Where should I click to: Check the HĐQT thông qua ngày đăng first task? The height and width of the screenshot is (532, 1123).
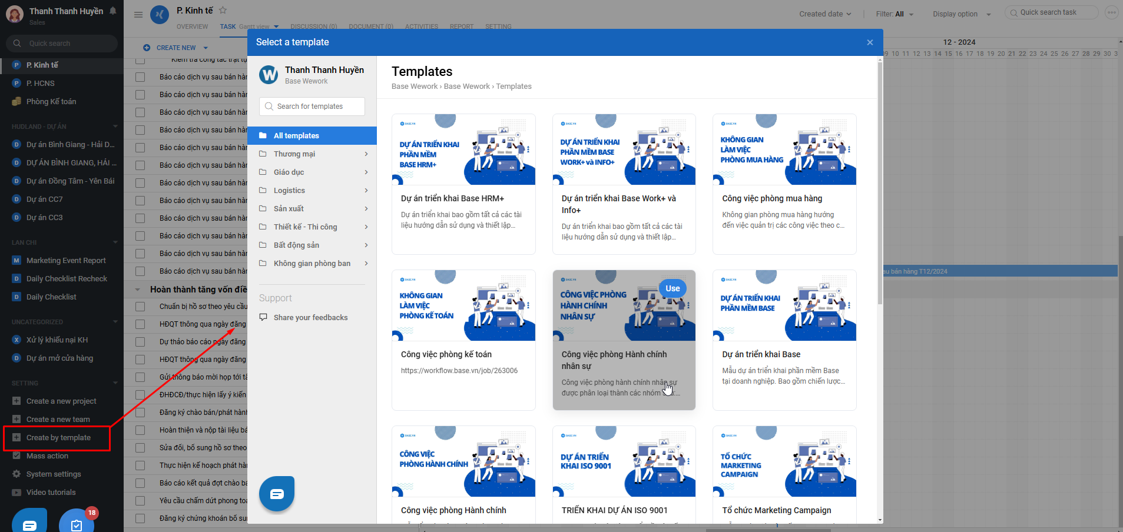coord(140,324)
